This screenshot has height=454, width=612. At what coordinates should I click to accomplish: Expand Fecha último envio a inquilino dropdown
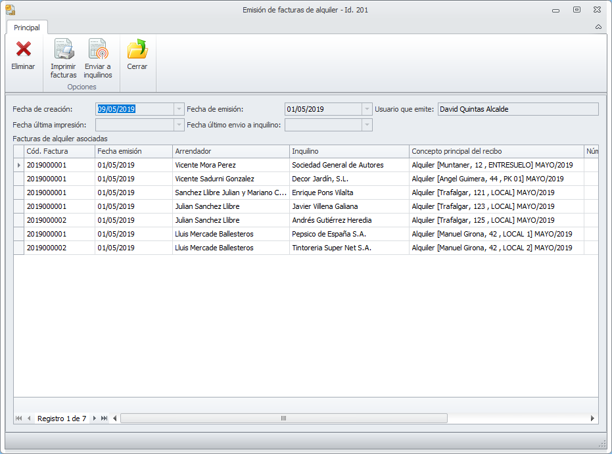pyautogui.click(x=367, y=125)
